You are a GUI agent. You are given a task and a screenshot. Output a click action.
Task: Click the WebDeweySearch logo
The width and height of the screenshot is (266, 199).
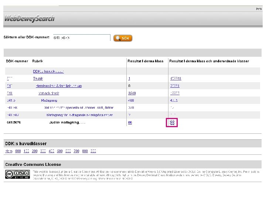(x=30, y=18)
